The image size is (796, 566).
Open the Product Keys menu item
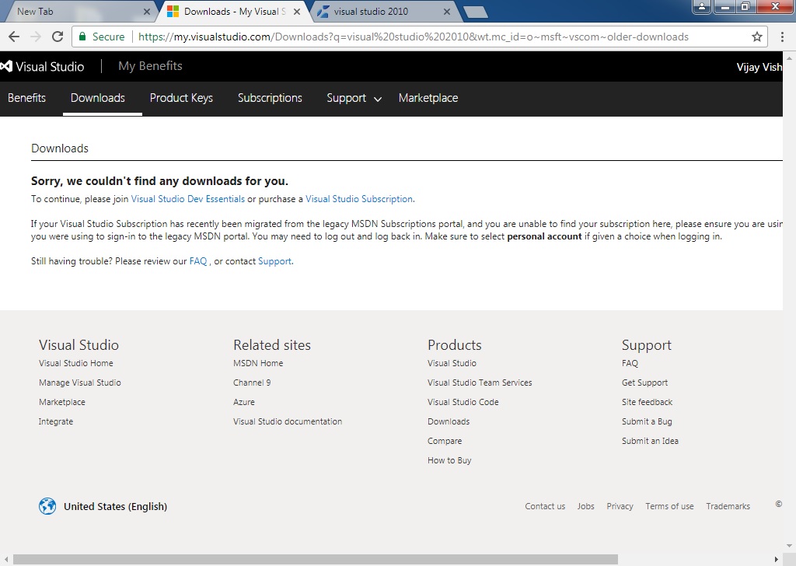point(181,98)
